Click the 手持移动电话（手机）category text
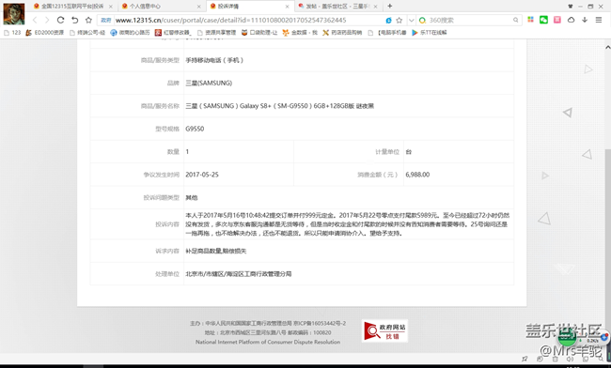The width and height of the screenshot is (611, 368). [x=214, y=60]
